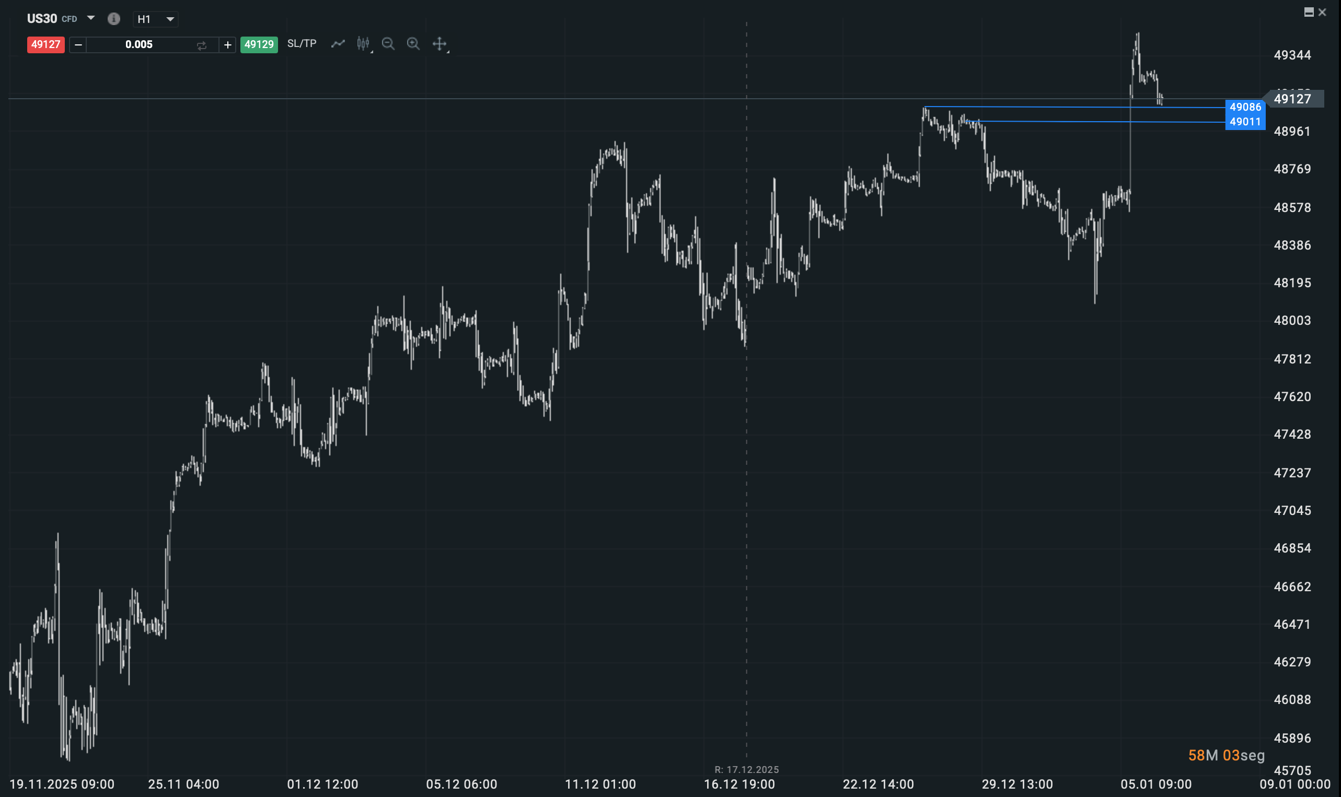Click the zoom out magnifier
The image size is (1341, 797).
coord(388,44)
